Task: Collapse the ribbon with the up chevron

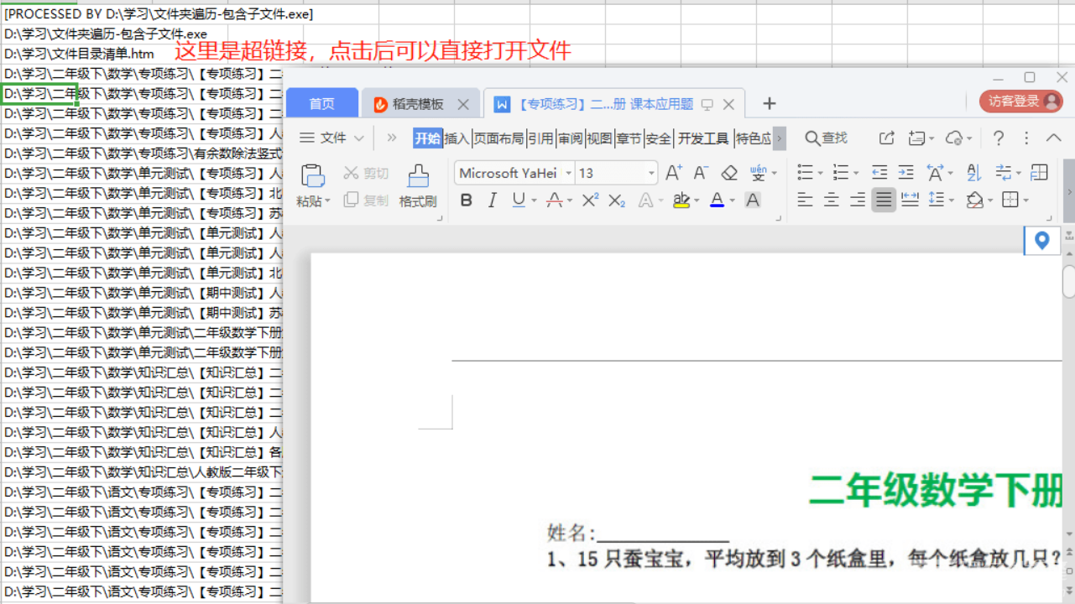Action: 1054,138
